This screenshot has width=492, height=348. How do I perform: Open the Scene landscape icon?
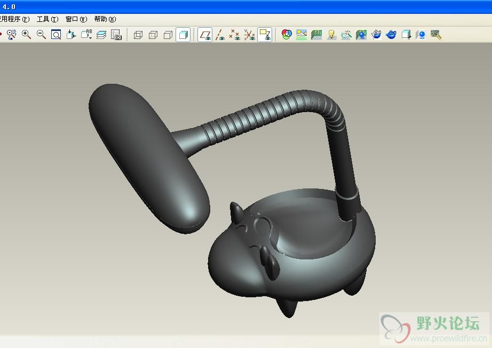point(301,35)
